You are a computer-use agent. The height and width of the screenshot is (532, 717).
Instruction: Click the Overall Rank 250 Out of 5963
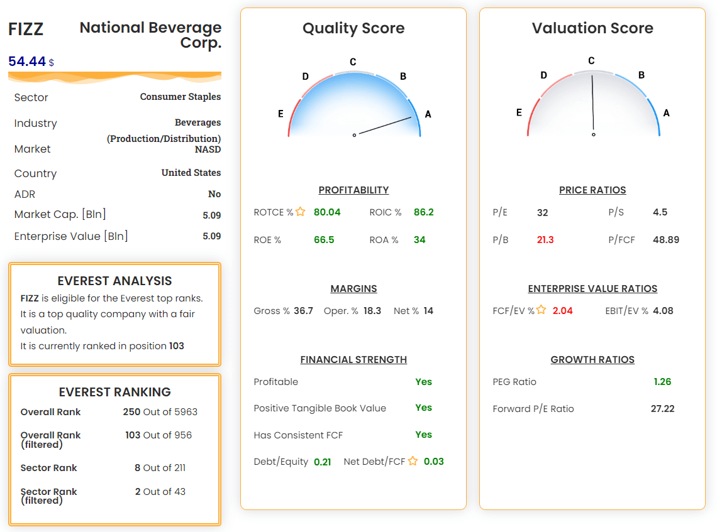pyautogui.click(x=160, y=412)
